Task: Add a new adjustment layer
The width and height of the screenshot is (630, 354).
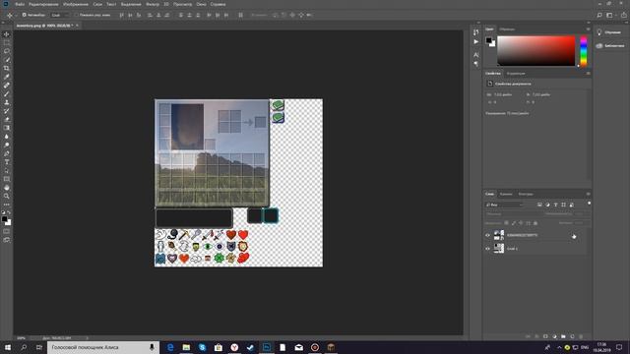Action: [x=554, y=336]
